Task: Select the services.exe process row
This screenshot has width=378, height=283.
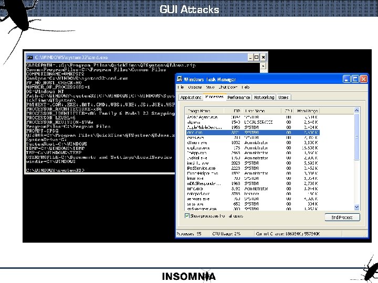Action: pyautogui.click(x=253, y=199)
